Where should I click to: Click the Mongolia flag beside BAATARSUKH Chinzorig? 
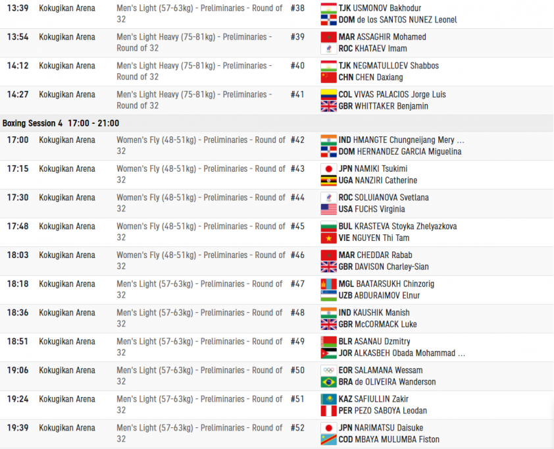point(328,284)
